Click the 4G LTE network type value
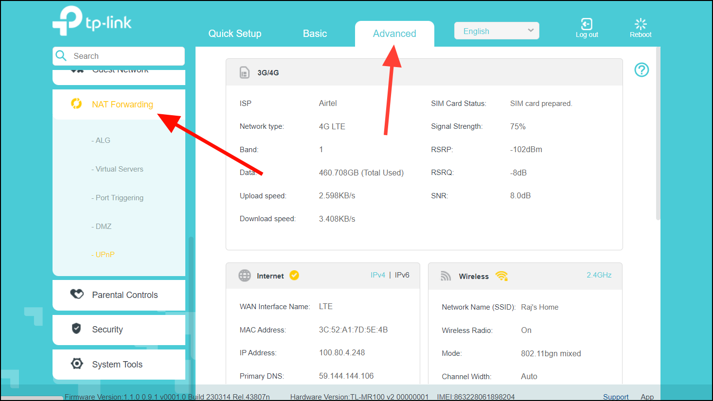This screenshot has width=713, height=401. click(332, 126)
